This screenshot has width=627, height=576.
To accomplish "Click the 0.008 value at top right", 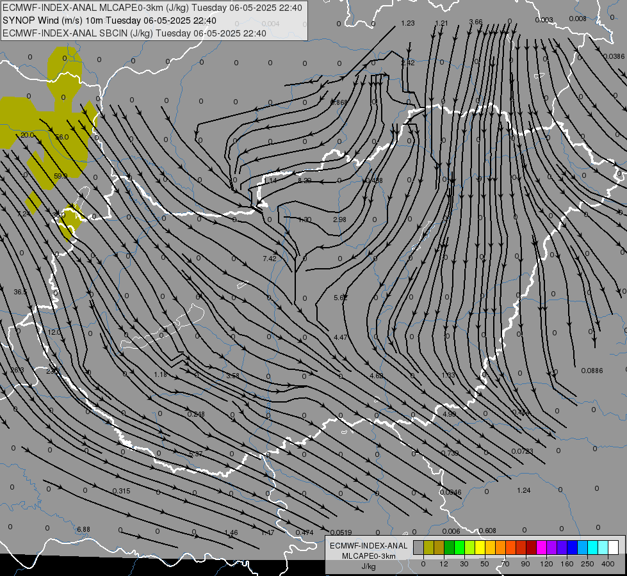I will pyautogui.click(x=578, y=19).
